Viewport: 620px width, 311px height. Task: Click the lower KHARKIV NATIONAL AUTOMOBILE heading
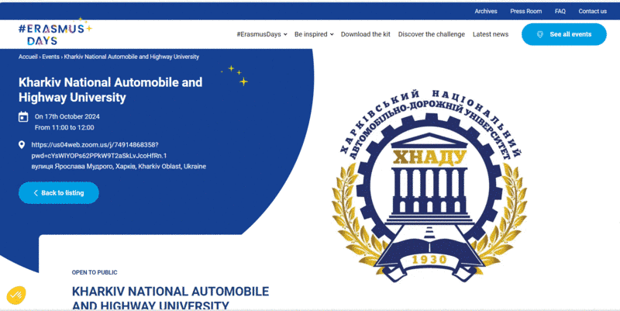pyautogui.click(x=170, y=298)
